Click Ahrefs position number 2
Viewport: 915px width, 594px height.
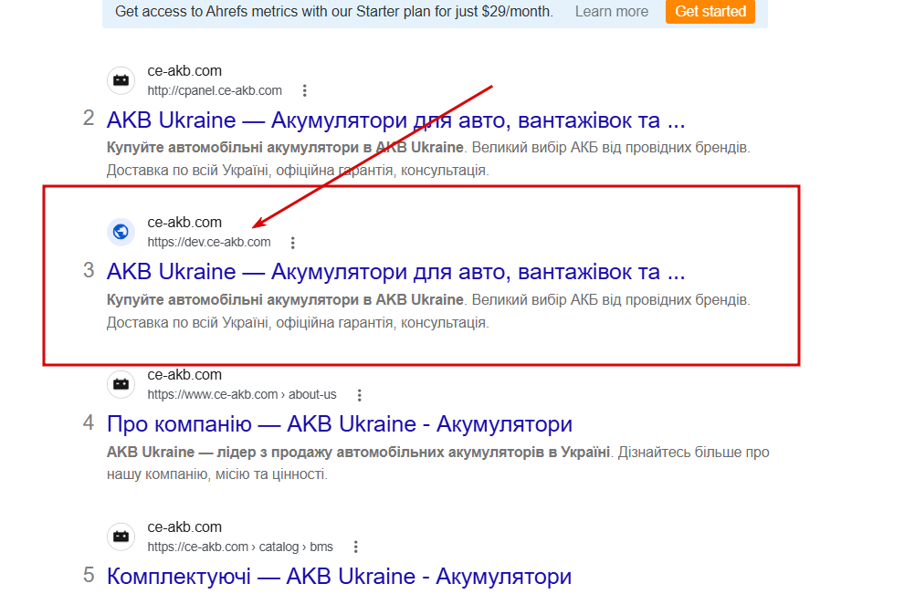point(89,119)
